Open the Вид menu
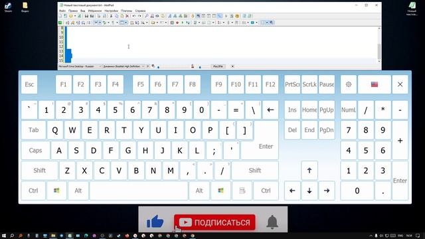The image size is (425, 239). [x=82, y=11]
